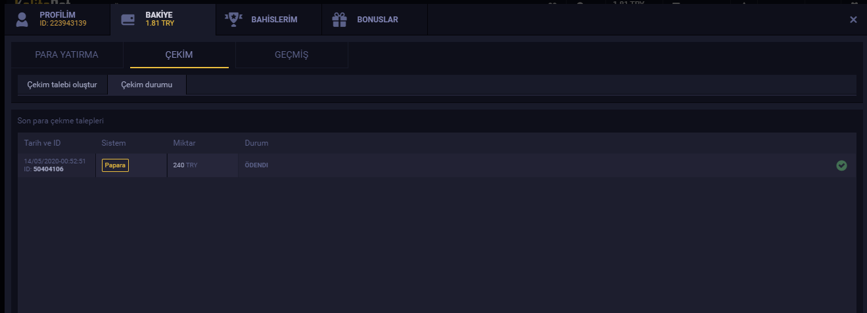Open the GEÇMİŞ tab

[x=291, y=55]
